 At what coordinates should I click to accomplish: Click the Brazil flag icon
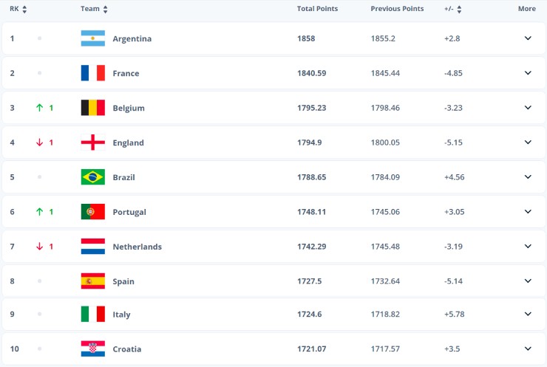tap(92, 177)
